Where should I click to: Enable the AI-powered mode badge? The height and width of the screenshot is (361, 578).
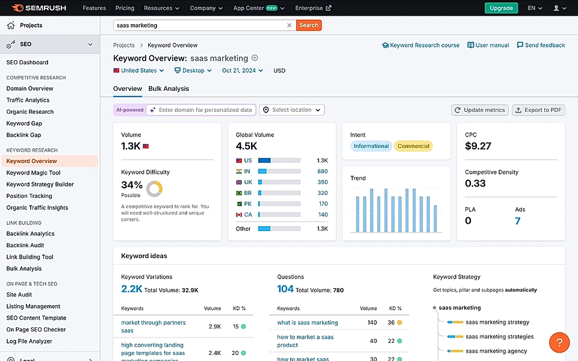click(129, 110)
